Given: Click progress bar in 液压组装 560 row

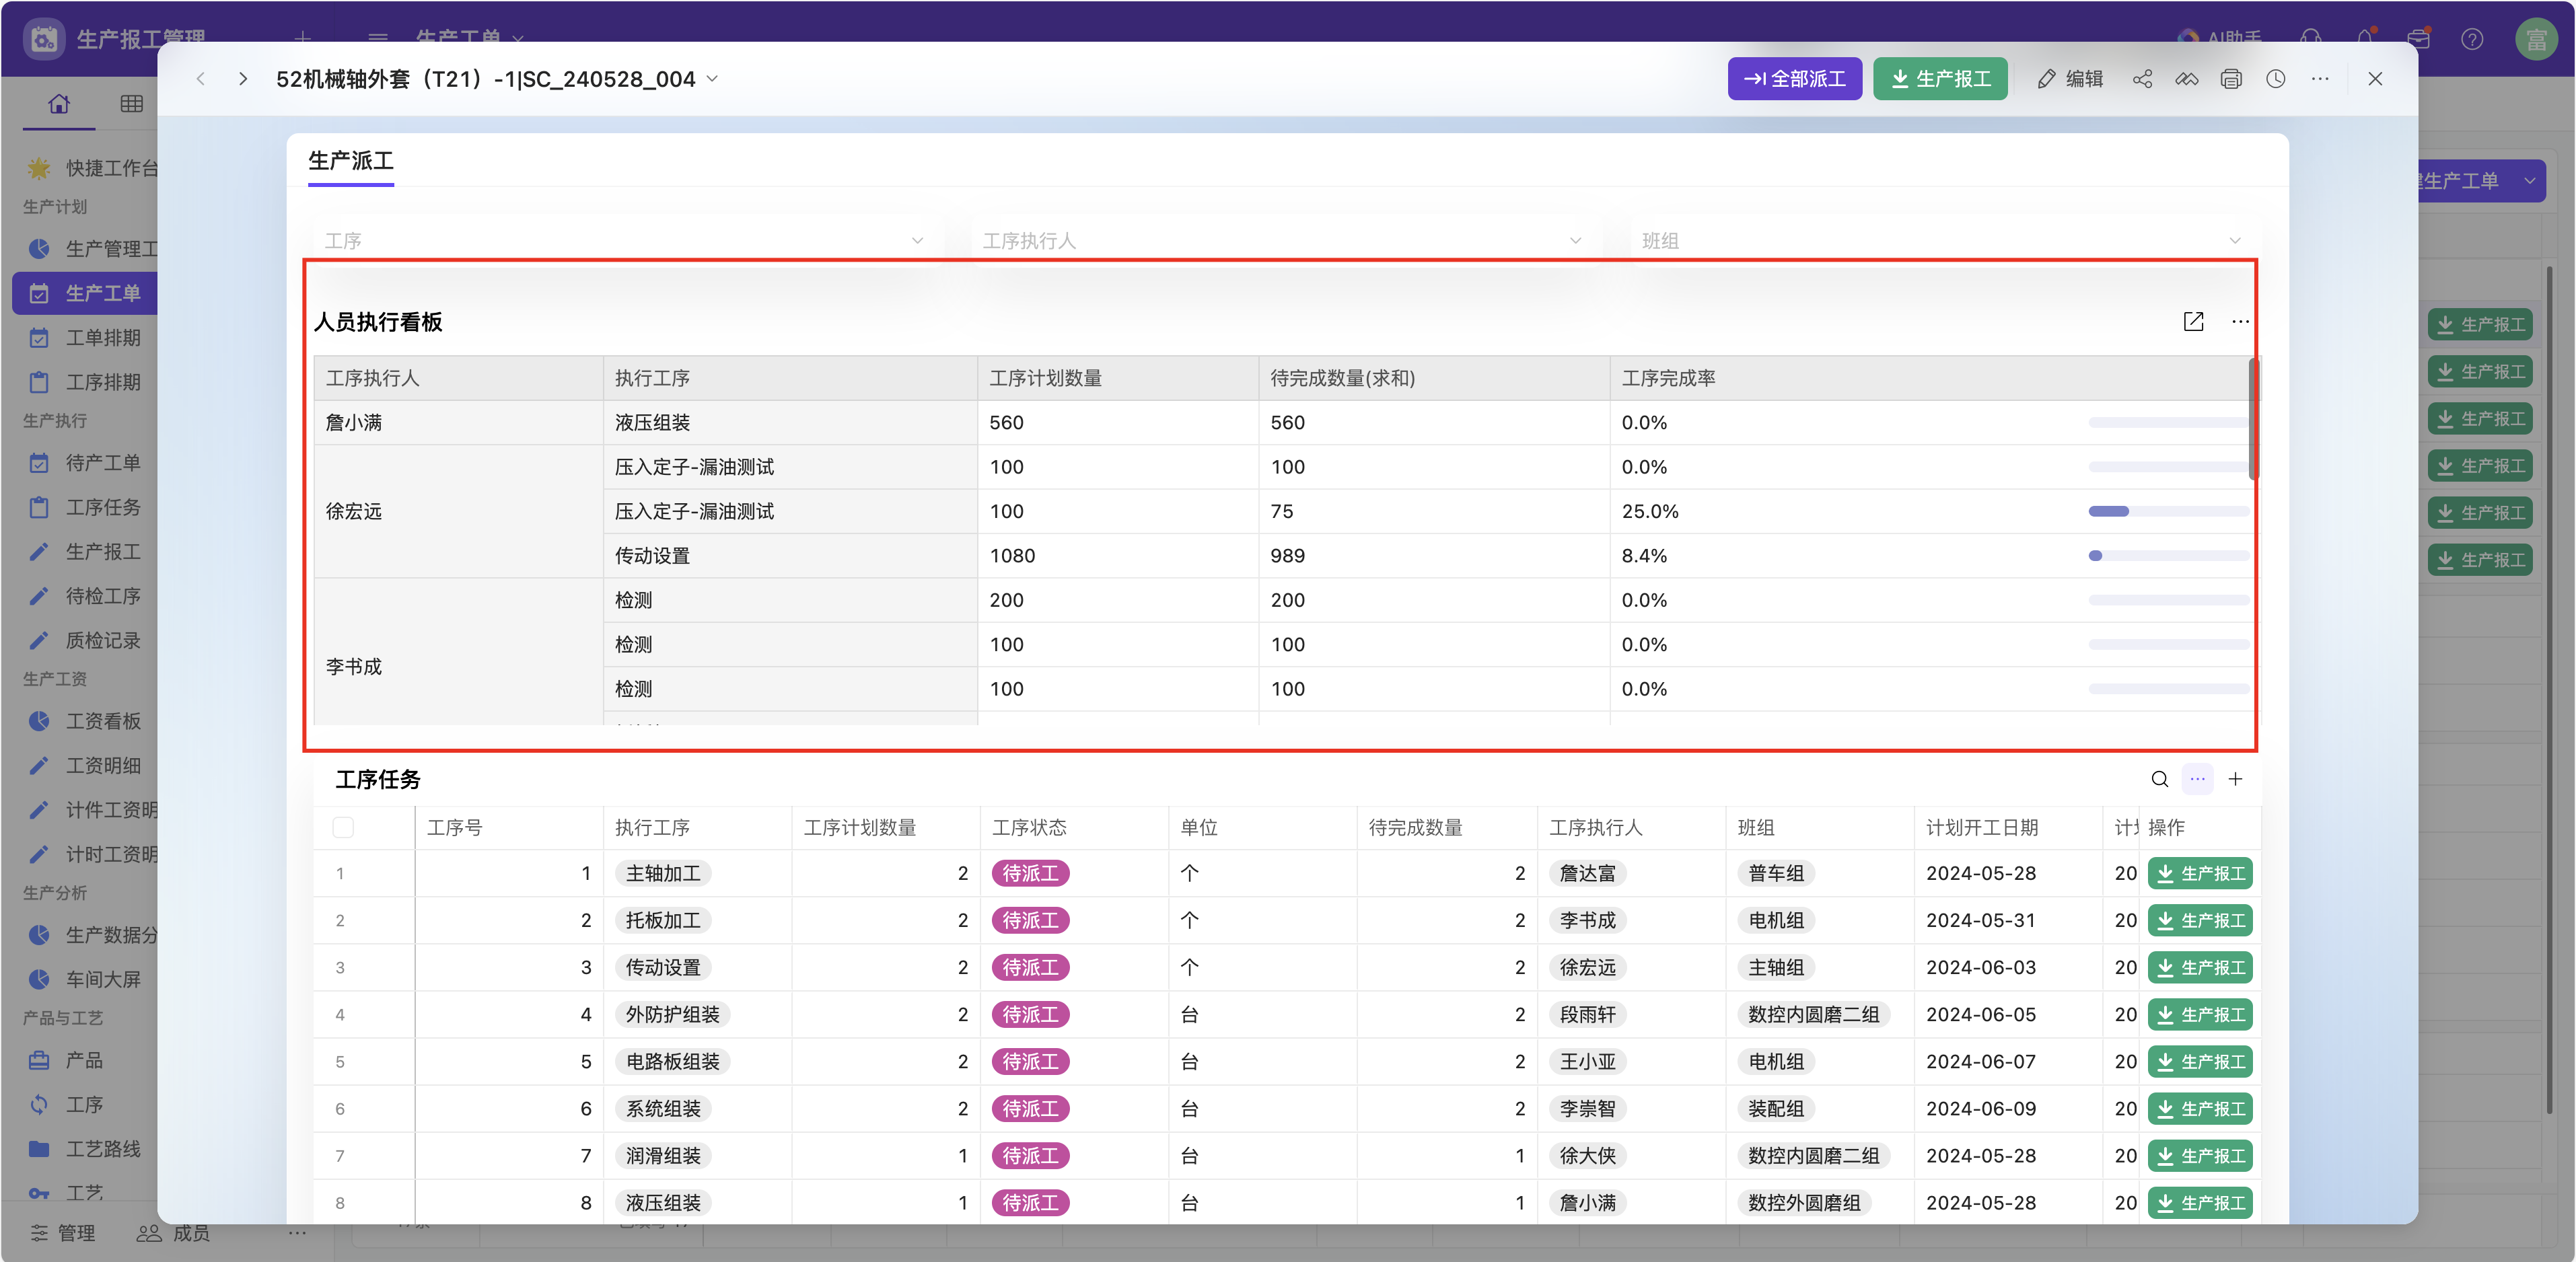Looking at the screenshot, I should point(2168,423).
